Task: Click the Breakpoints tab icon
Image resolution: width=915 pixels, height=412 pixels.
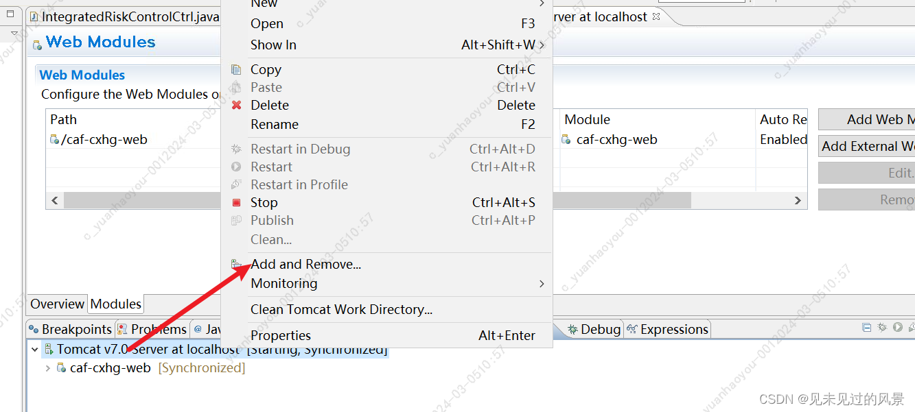Action: [x=35, y=330]
